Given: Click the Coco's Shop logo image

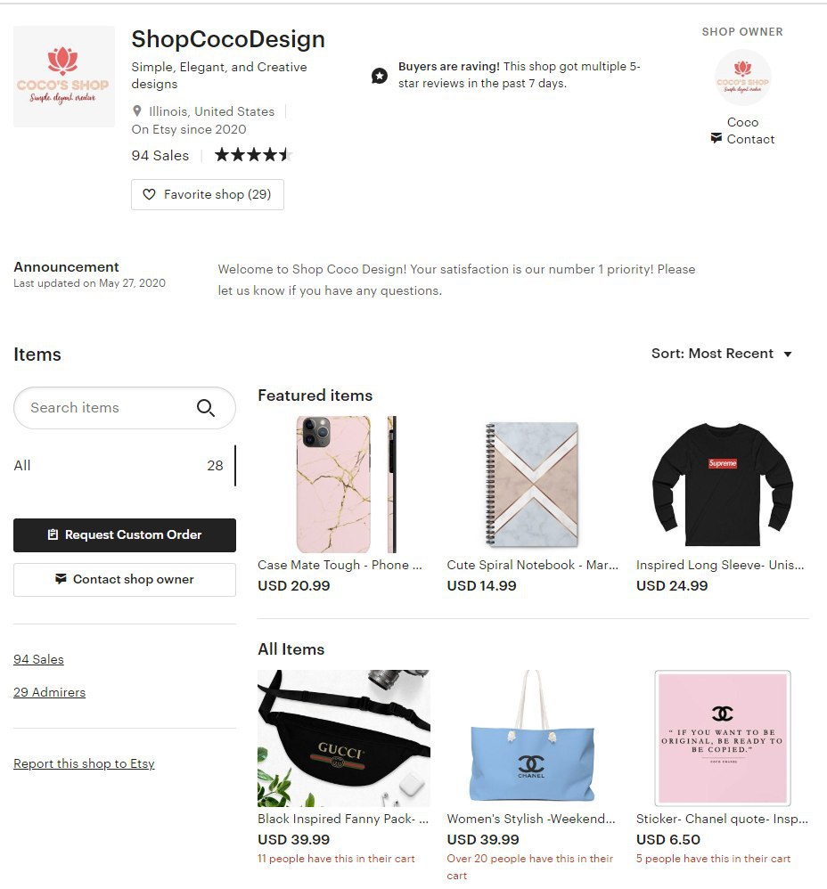Looking at the screenshot, I should 64,77.
